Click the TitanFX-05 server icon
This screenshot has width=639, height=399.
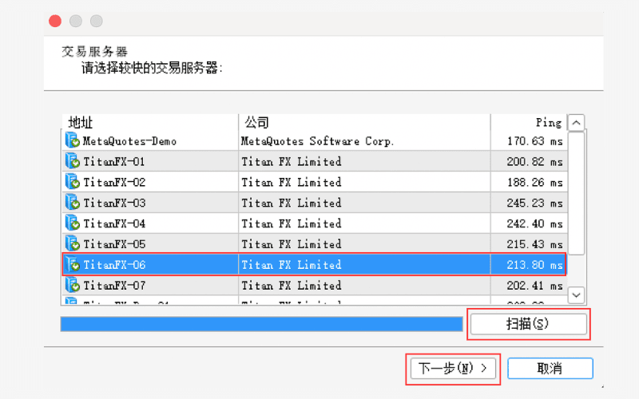pyautogui.click(x=72, y=243)
